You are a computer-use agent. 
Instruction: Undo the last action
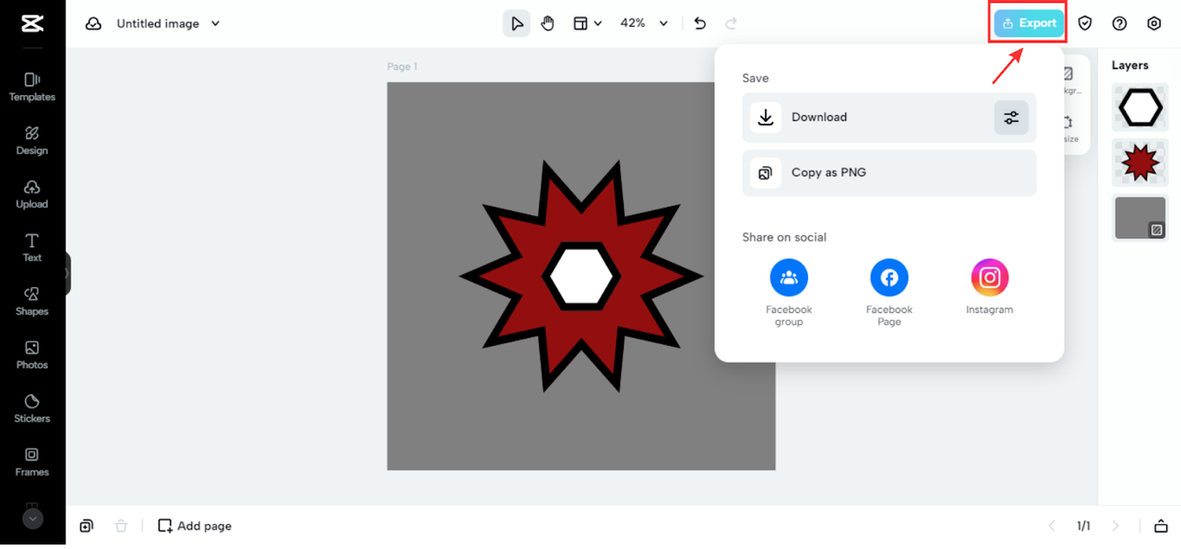pos(700,23)
